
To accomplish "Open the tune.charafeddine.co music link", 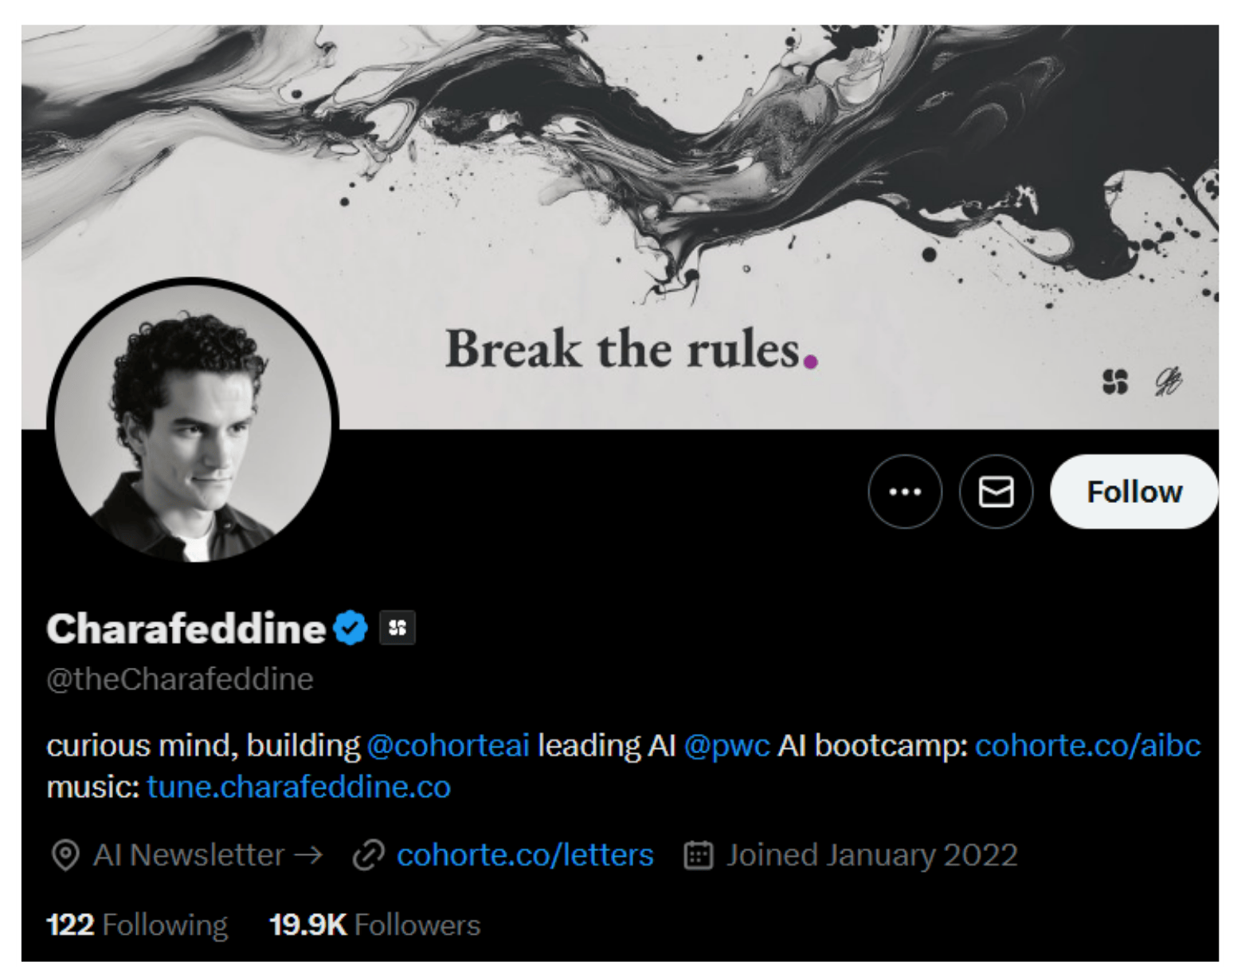I will coord(300,787).
